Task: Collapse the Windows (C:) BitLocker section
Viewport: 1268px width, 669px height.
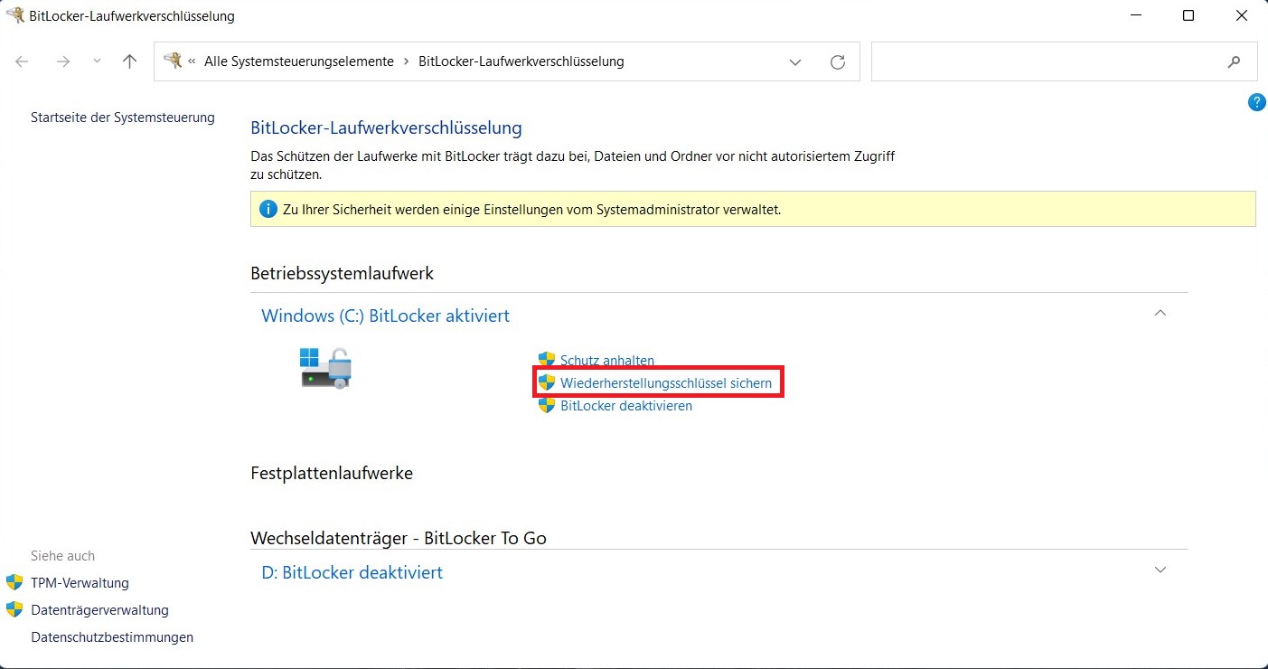Action: point(1160,312)
